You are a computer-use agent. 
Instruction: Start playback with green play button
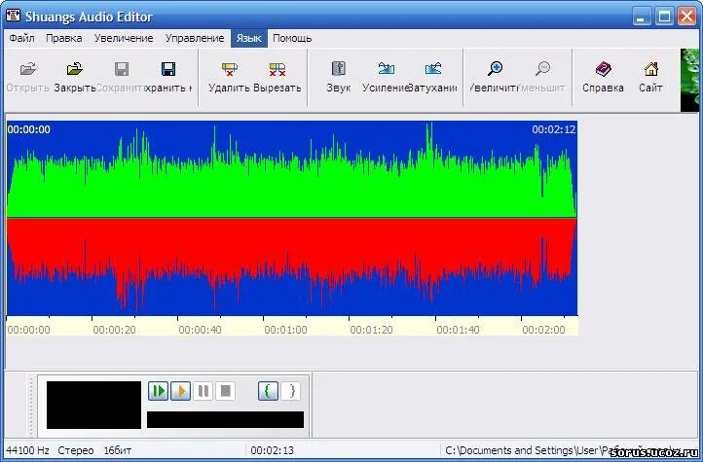[x=158, y=391]
